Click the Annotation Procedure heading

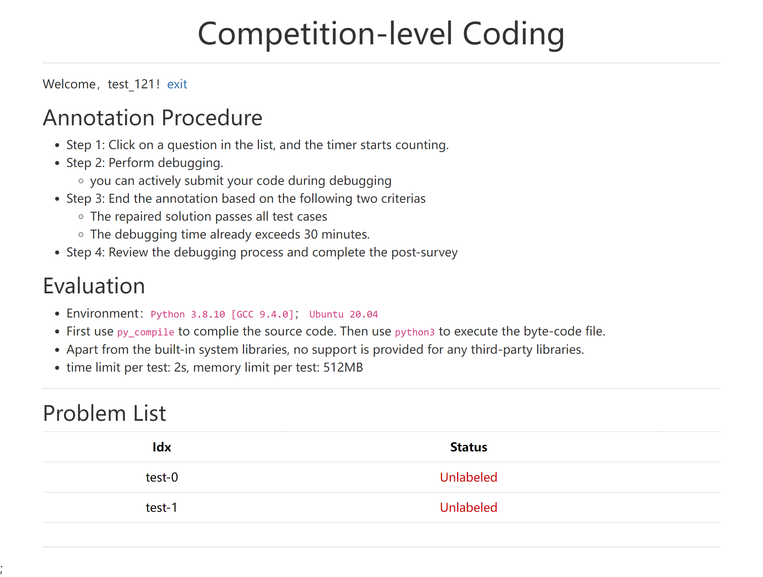point(153,118)
